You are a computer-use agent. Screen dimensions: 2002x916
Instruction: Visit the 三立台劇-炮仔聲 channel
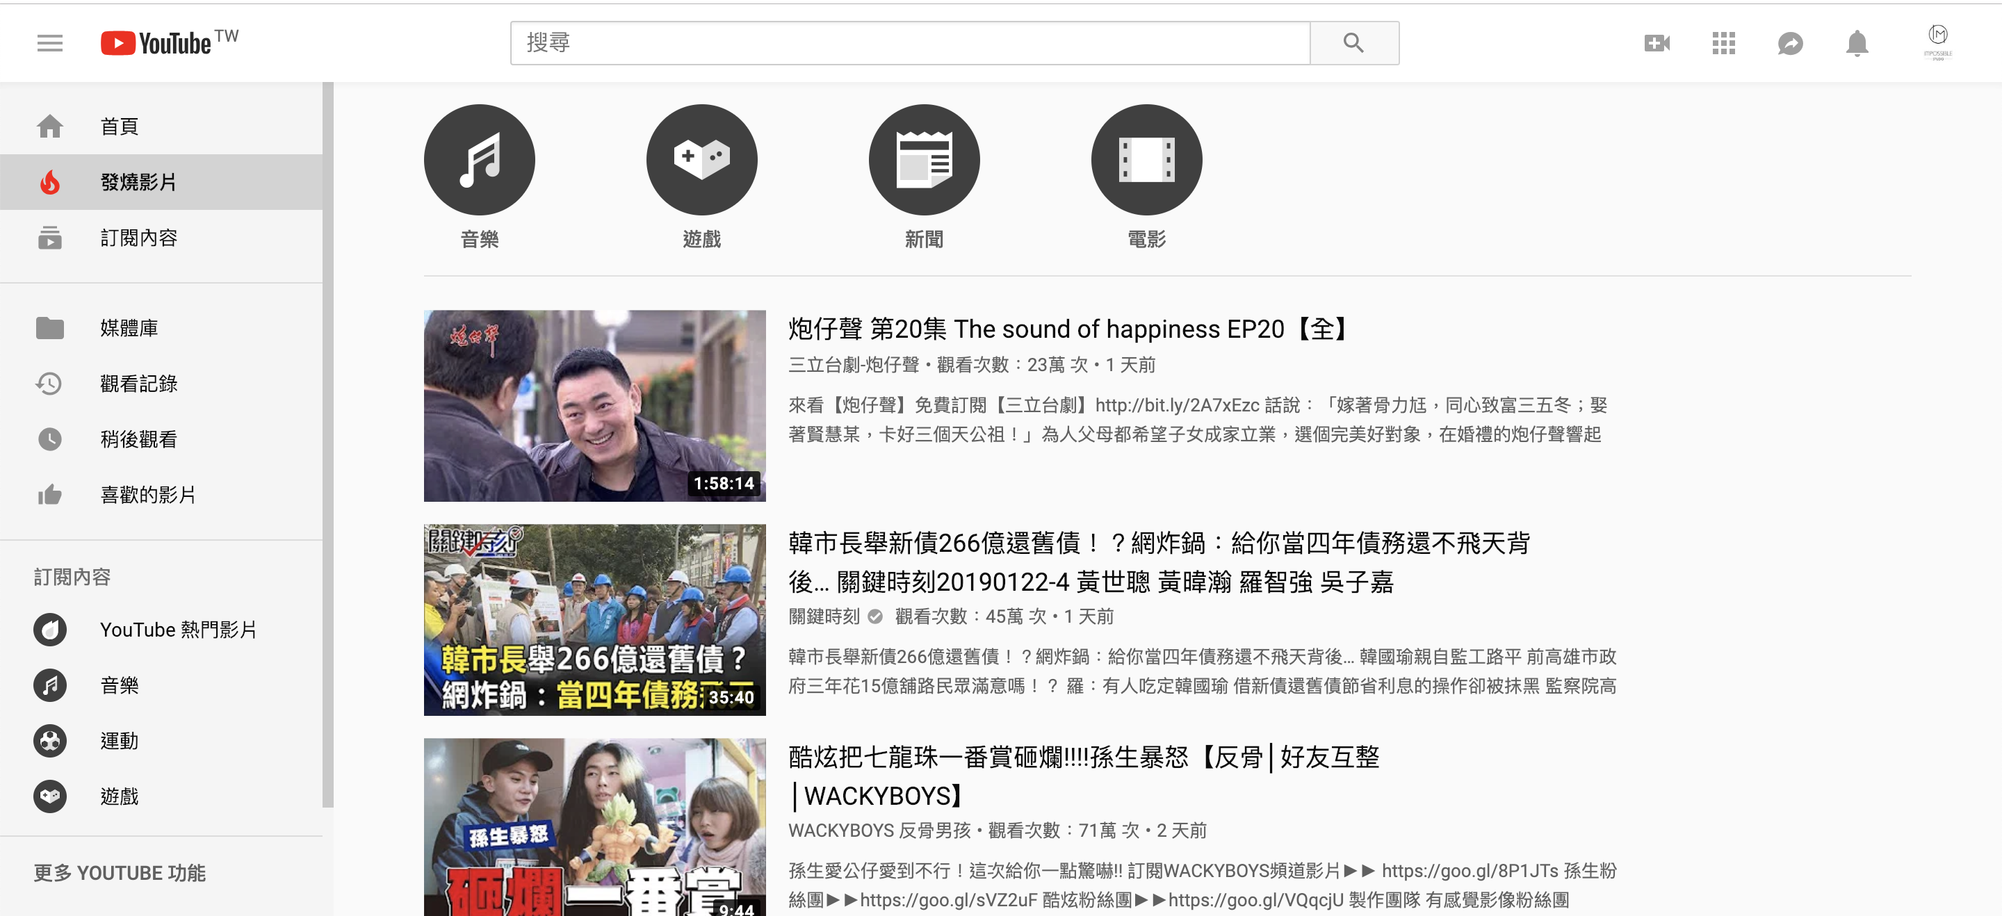pyautogui.click(x=854, y=365)
